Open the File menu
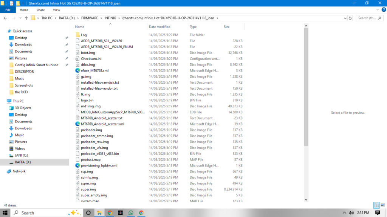This screenshot has height=217, width=387. click(x=8, y=10)
